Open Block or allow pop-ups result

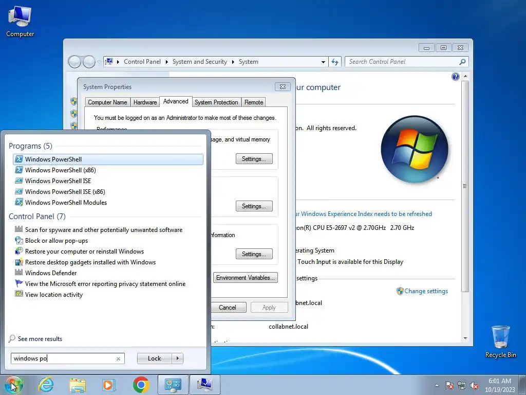point(108,241)
